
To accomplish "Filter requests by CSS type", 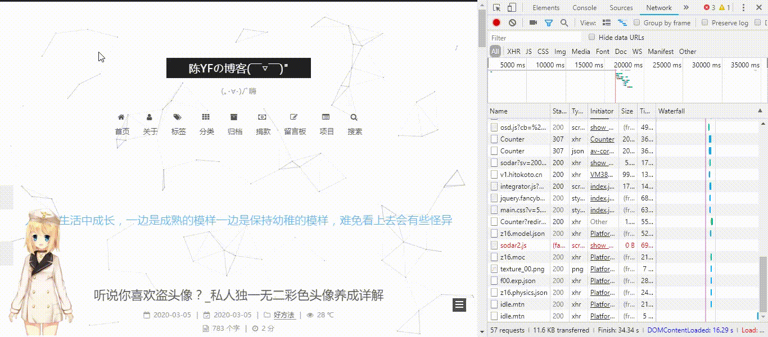I will pyautogui.click(x=543, y=51).
